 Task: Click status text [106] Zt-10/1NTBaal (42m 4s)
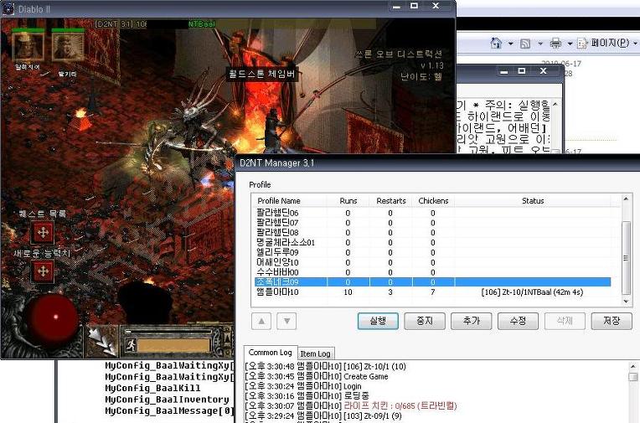pos(532,292)
